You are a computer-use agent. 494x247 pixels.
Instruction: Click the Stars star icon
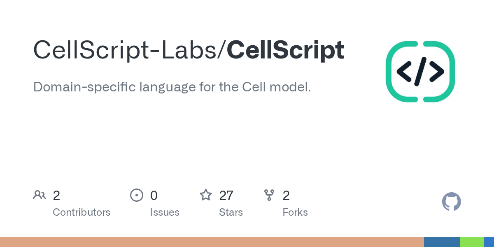click(x=206, y=195)
